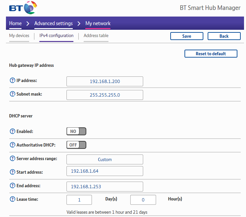
Task: Navigate to Advanced settings breadcrumb
Action: click(54, 23)
